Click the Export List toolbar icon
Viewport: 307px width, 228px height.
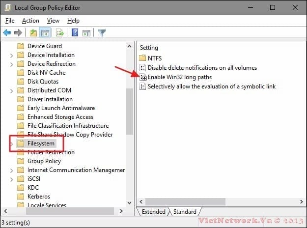pyautogui.click(x=60, y=33)
